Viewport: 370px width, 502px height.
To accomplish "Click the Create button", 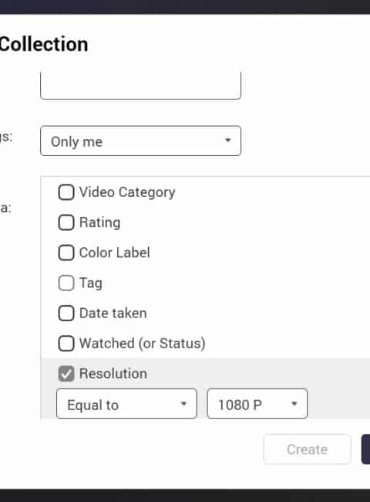I will 307,449.
